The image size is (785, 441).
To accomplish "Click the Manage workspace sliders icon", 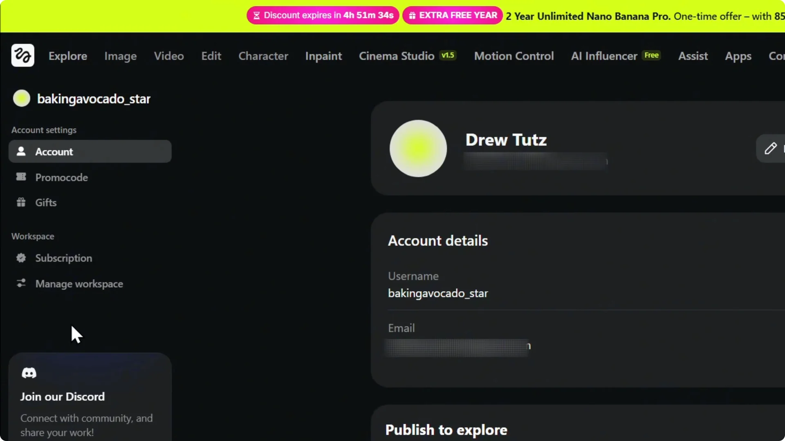I will [21, 283].
